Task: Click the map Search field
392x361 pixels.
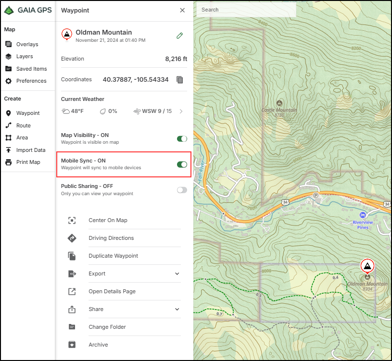Action: (x=246, y=10)
